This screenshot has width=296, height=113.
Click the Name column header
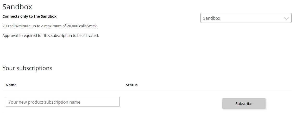(11, 85)
